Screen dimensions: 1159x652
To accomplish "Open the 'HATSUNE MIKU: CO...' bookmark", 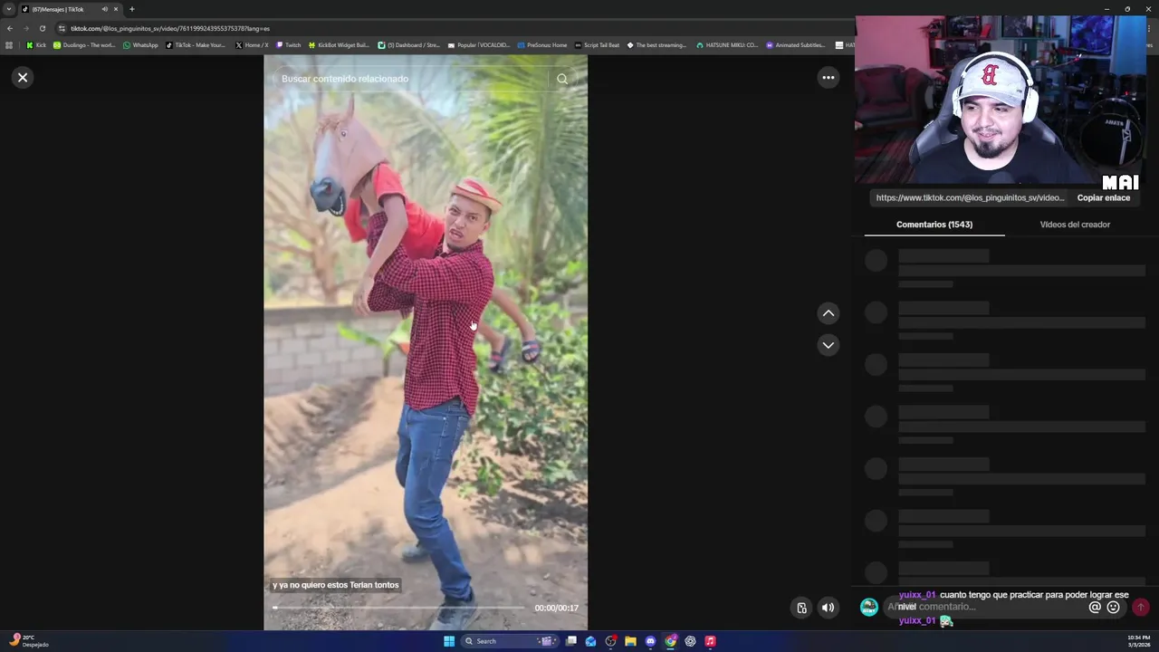I will (727, 44).
